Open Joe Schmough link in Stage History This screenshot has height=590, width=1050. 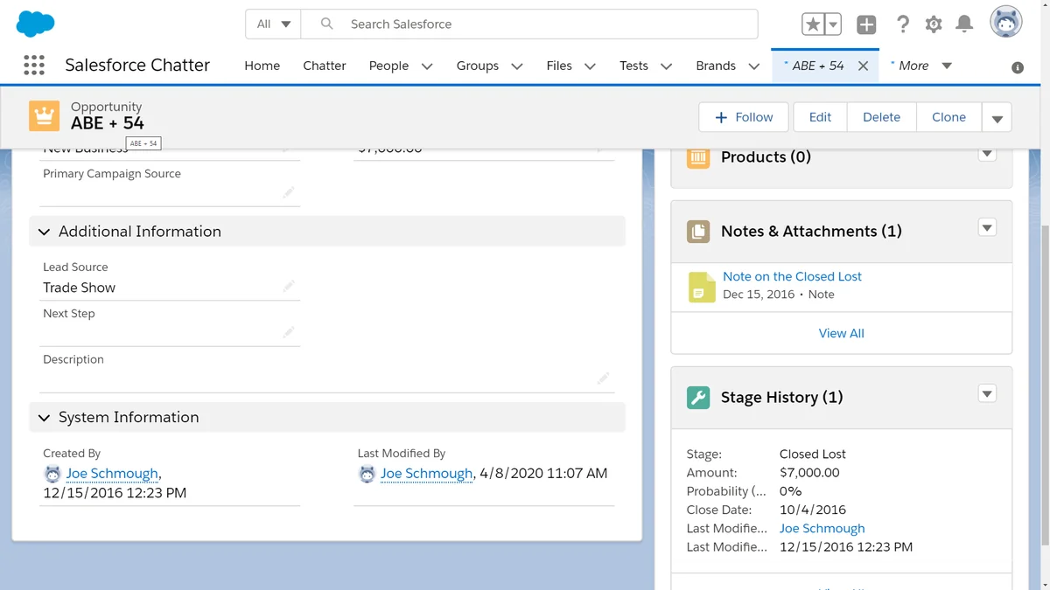822,528
